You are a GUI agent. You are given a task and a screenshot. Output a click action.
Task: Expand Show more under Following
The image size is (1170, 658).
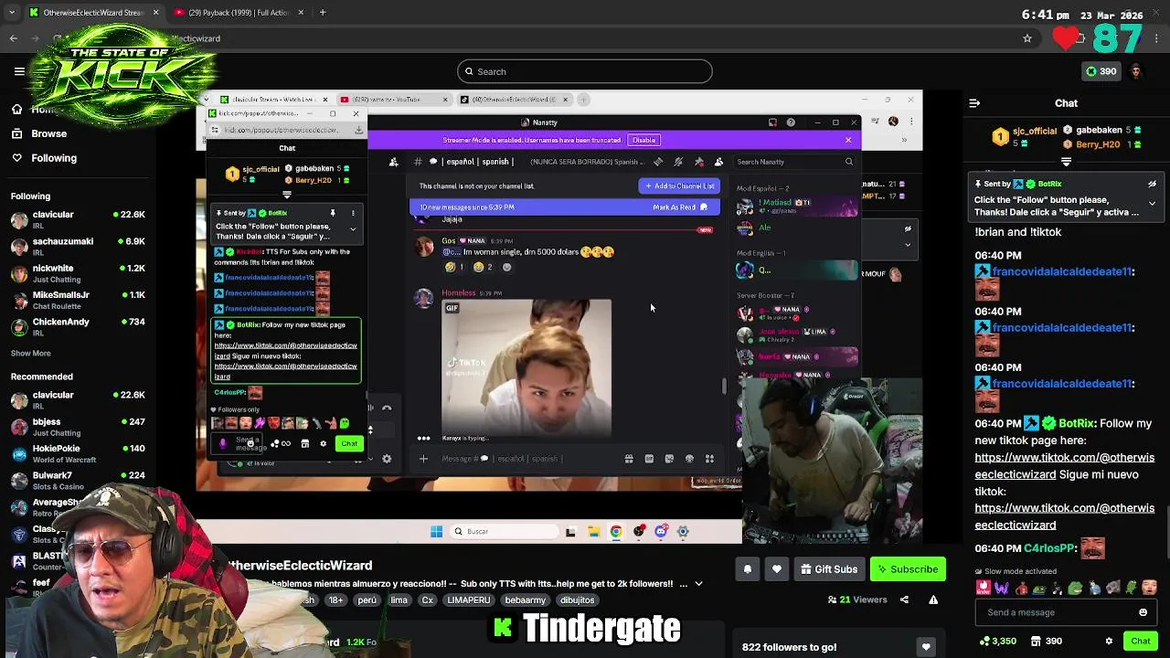[31, 353]
